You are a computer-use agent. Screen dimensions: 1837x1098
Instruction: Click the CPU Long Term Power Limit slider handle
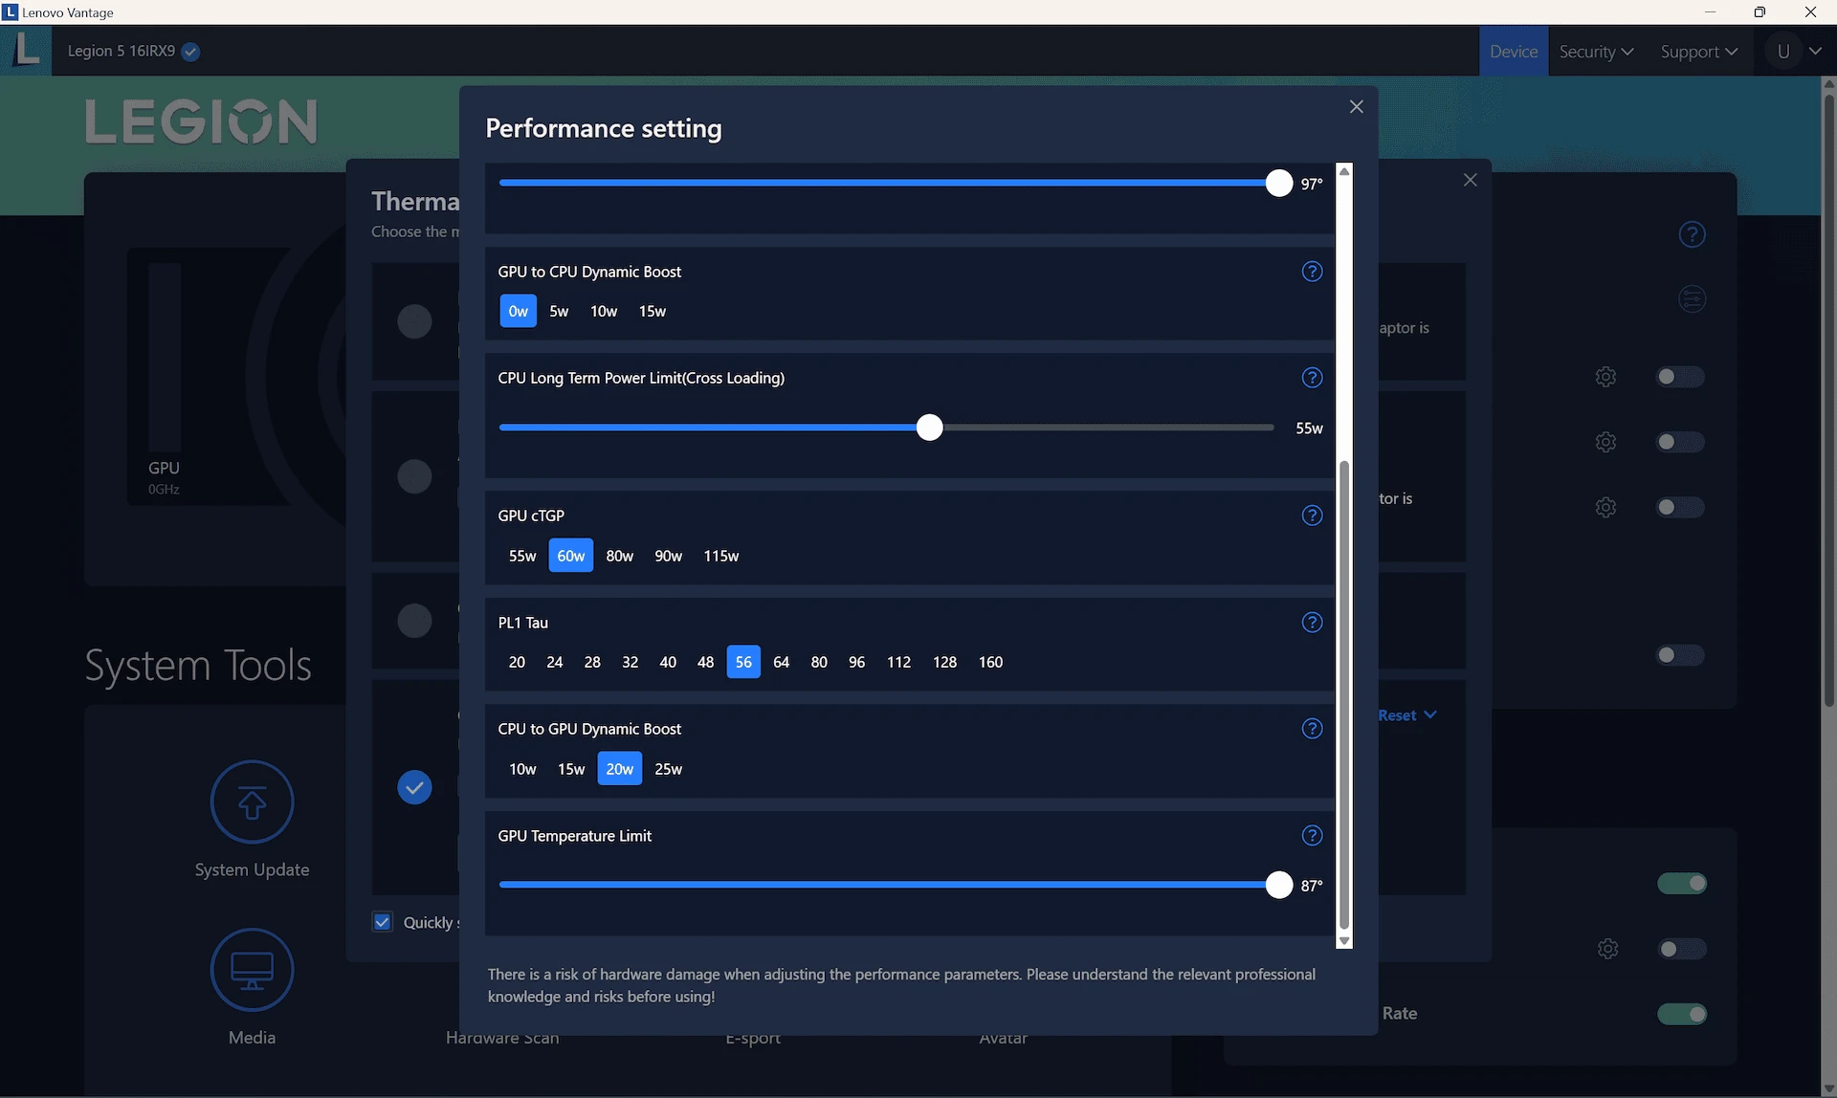(x=929, y=428)
